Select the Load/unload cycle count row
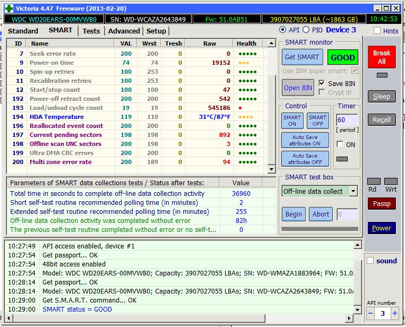Viewport: 405px width, 327px height. pos(137,108)
